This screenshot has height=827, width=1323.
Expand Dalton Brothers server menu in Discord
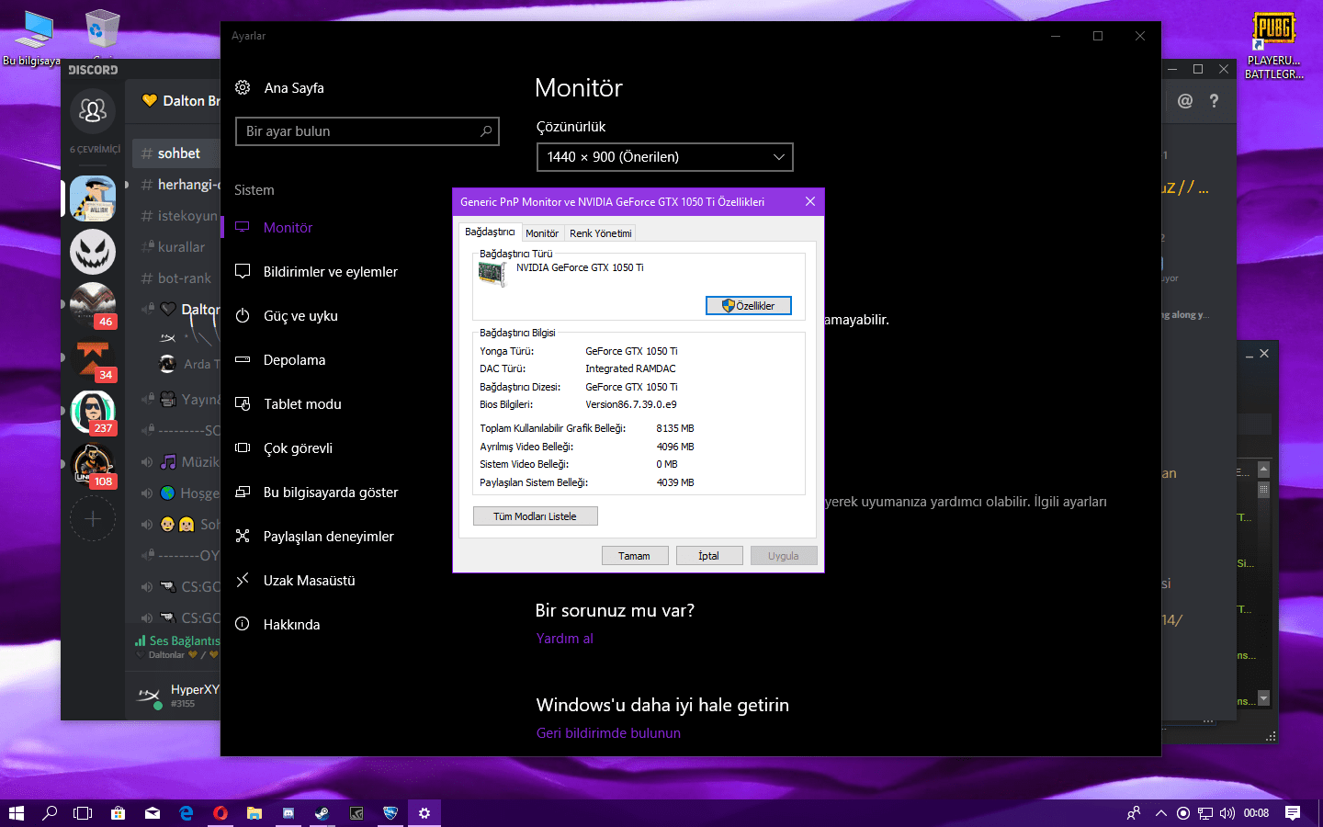(181, 101)
